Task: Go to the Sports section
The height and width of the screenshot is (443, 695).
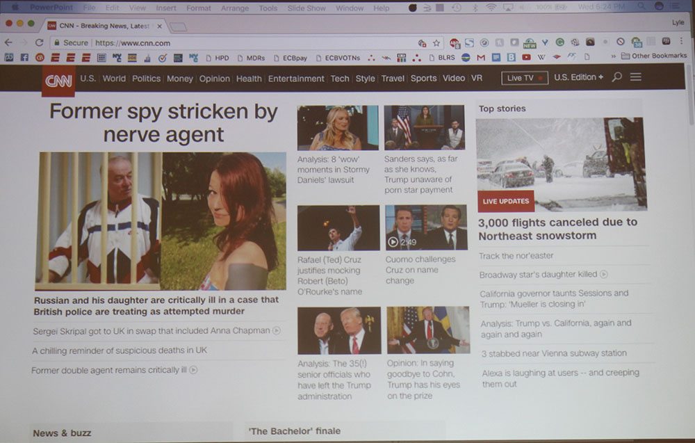Action: (423, 78)
